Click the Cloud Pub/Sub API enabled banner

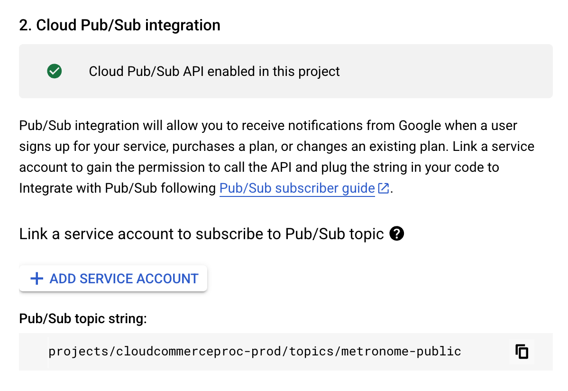click(213, 71)
